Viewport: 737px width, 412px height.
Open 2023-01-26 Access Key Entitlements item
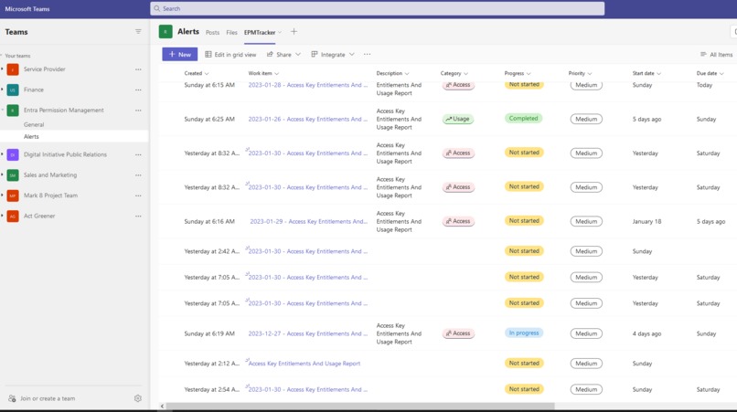(x=308, y=120)
